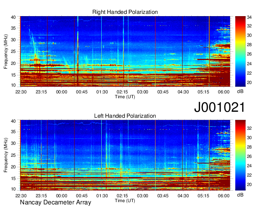Click "Frequency (MHz)" label of Left Handed plot
Screen dimensions: 256x207
pos(6,155)
